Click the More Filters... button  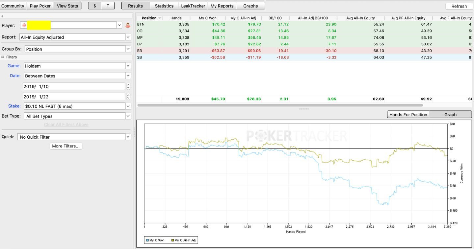(66, 146)
